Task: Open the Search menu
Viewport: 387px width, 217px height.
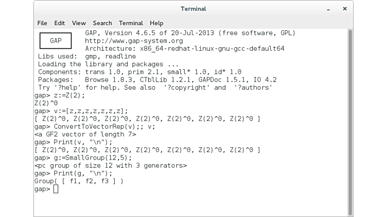Action: (102, 23)
